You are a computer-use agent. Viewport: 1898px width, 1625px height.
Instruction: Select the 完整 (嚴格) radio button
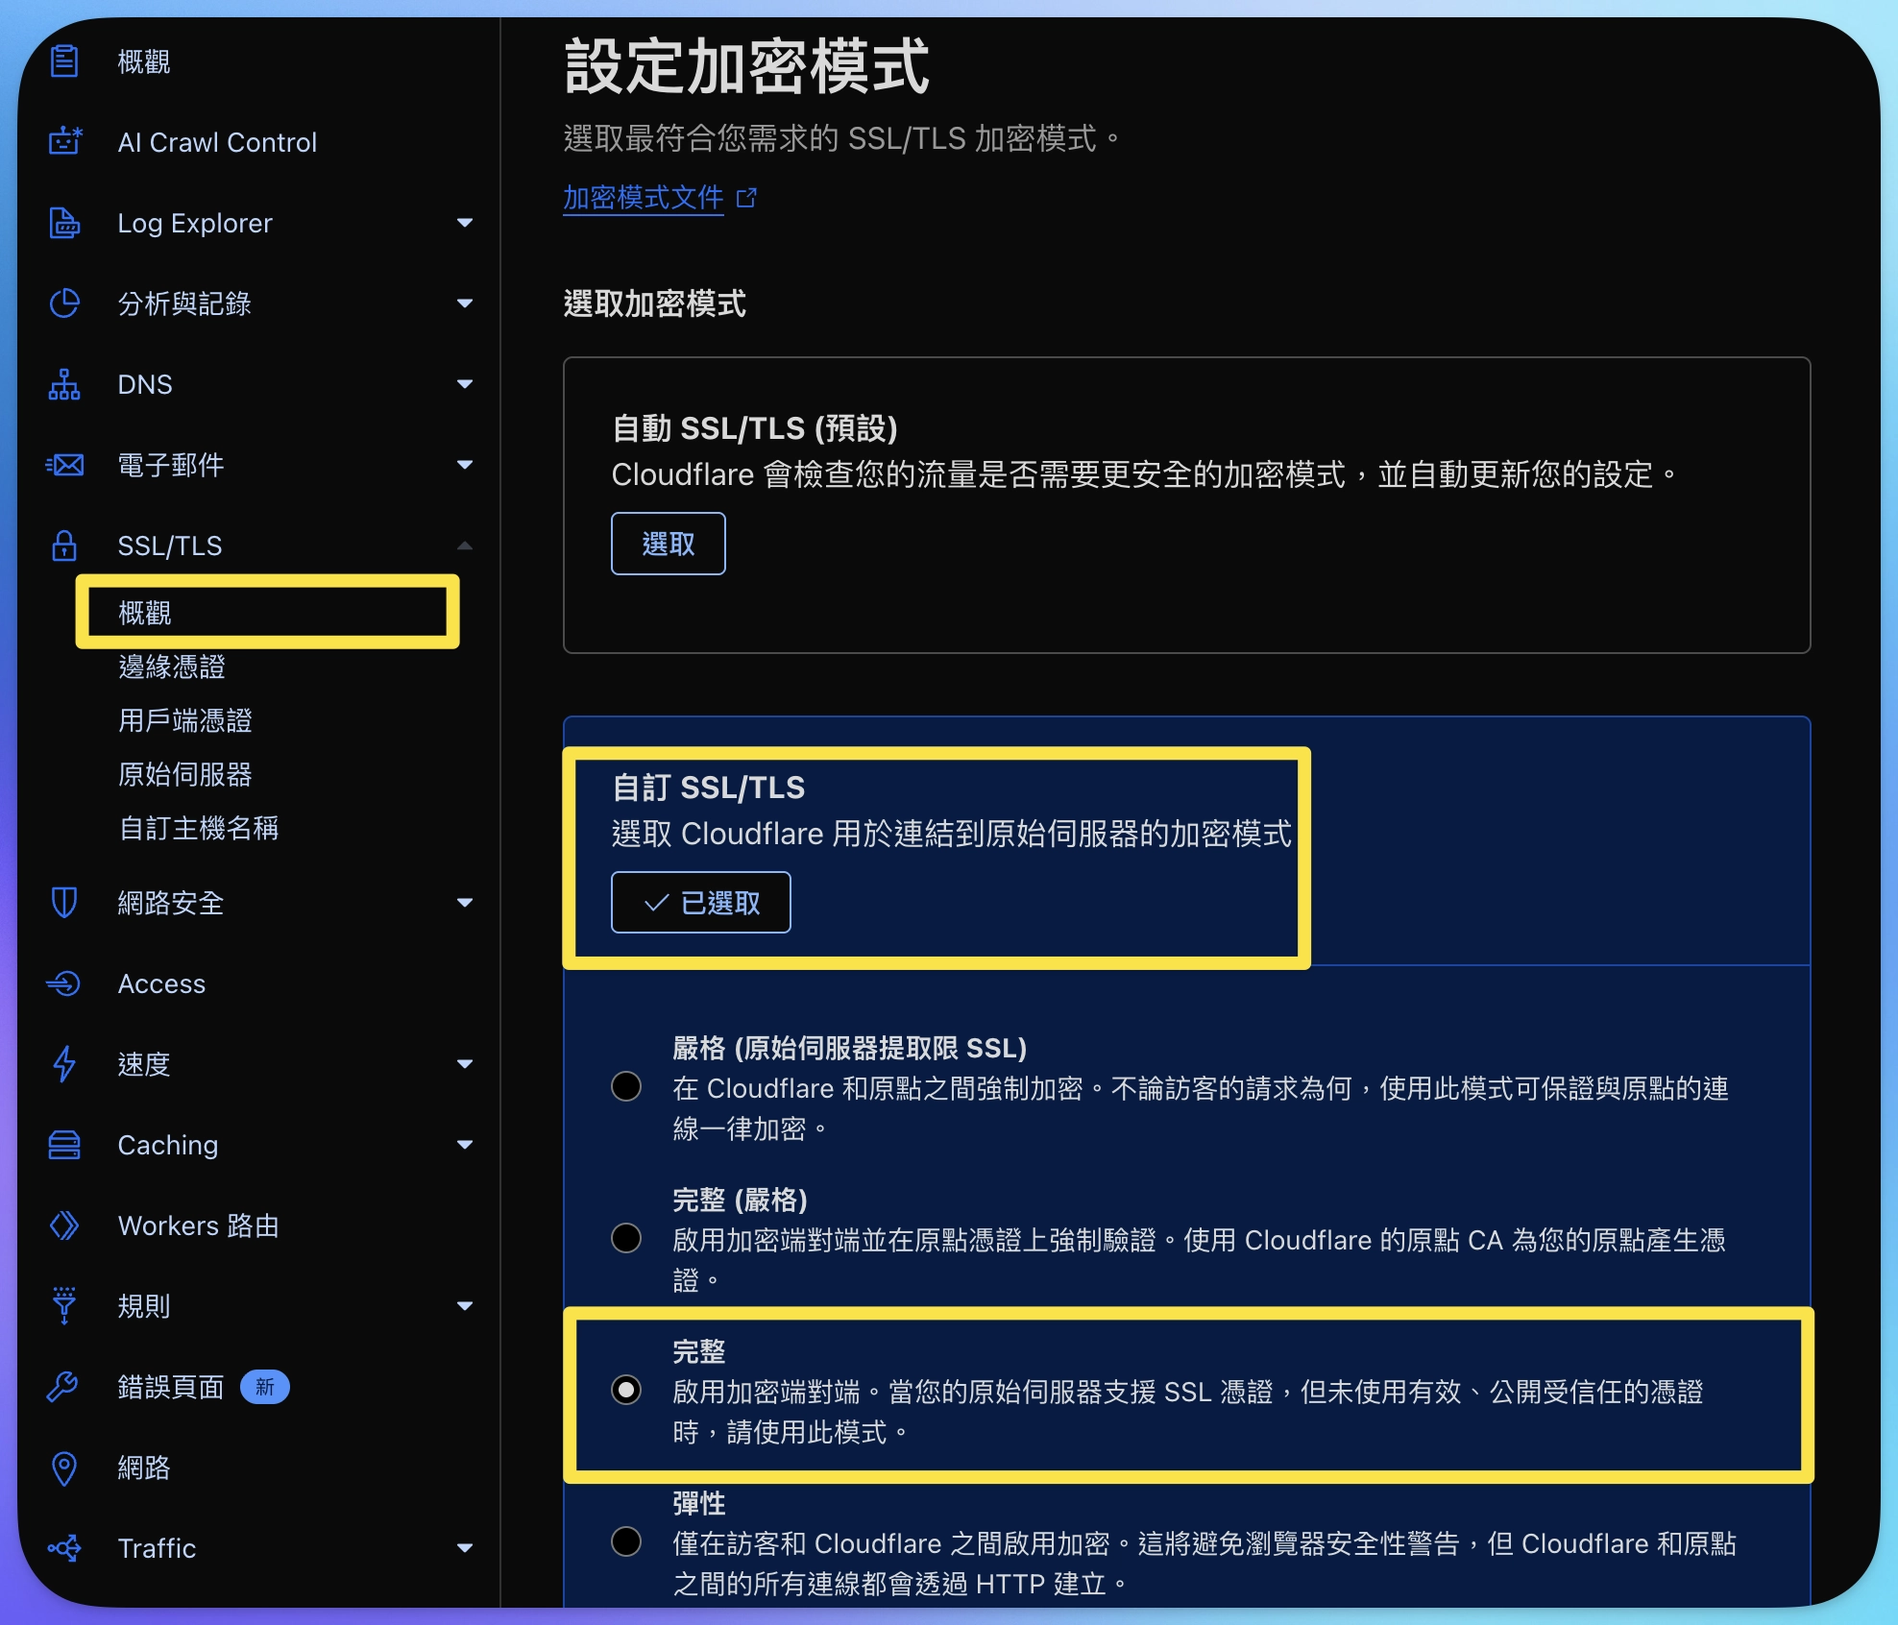626,1238
